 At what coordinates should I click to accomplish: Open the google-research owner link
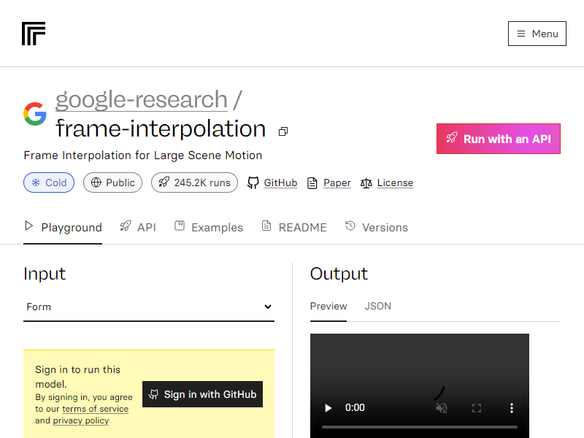[142, 100]
